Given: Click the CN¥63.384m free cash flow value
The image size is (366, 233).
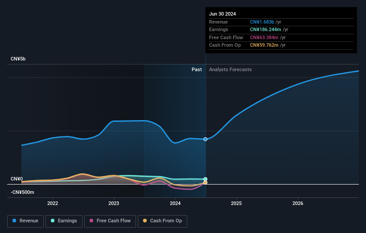Looking at the screenshot, I should coord(264,37).
